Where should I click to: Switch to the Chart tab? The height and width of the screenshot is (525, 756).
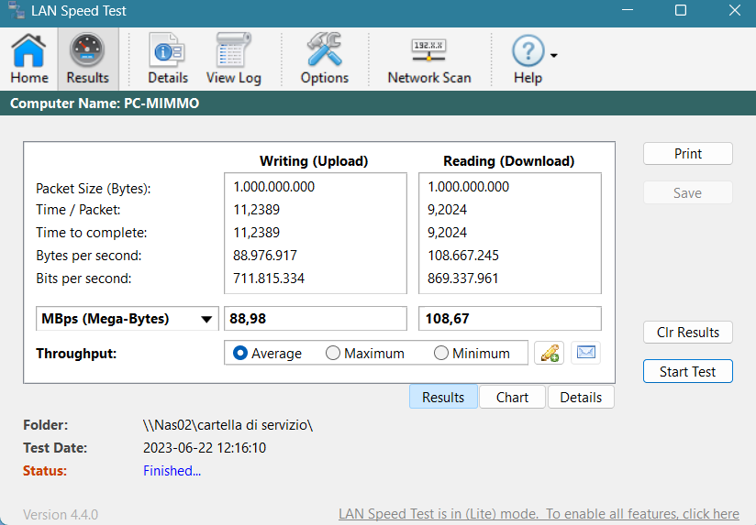(x=512, y=398)
